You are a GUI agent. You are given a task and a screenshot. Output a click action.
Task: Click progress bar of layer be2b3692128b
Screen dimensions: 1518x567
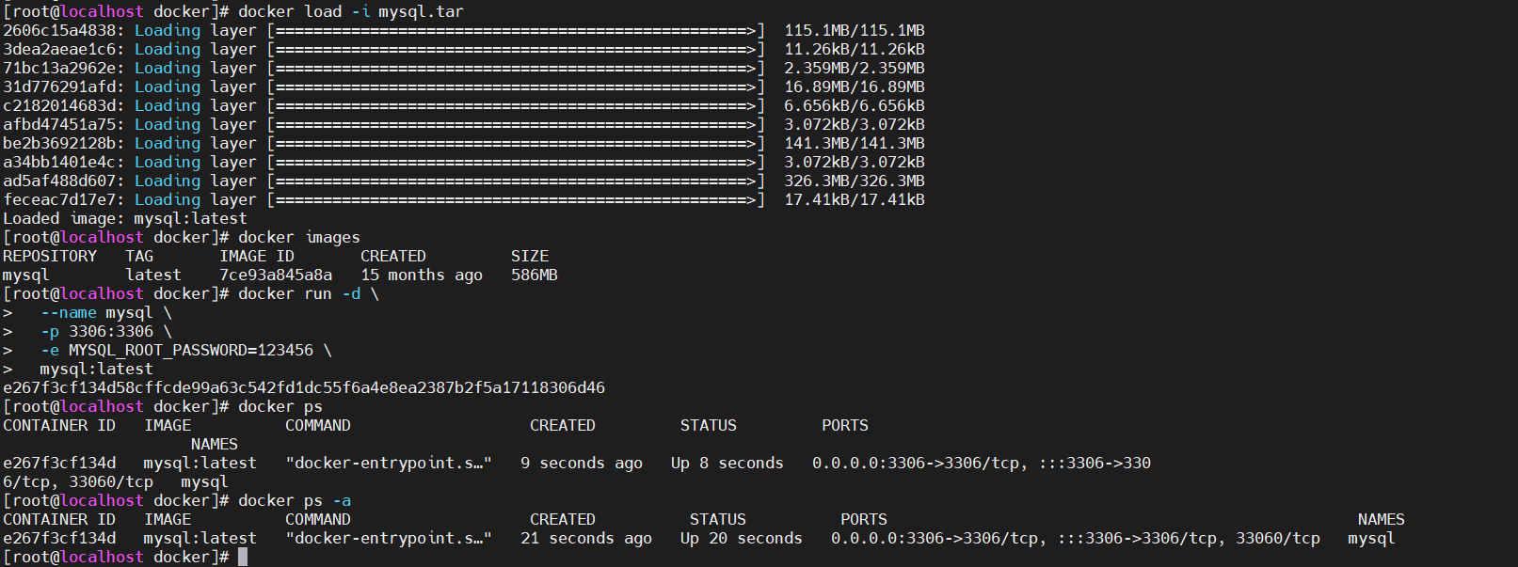[516, 143]
